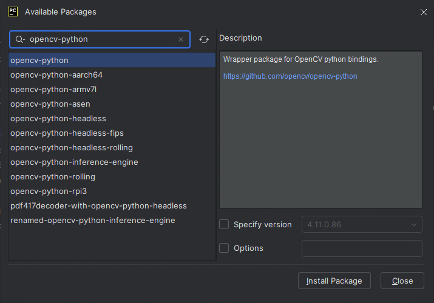The image size is (434, 303).
Task: Click the PyCharm logo icon
Action: tap(13, 12)
